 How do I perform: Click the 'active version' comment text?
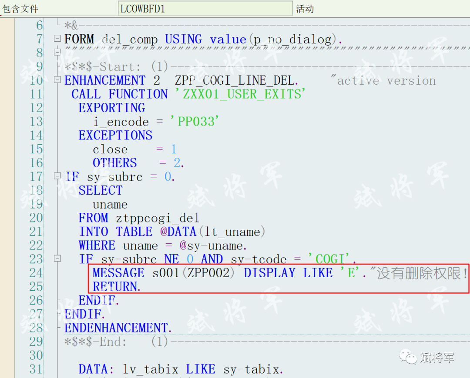[386, 81]
